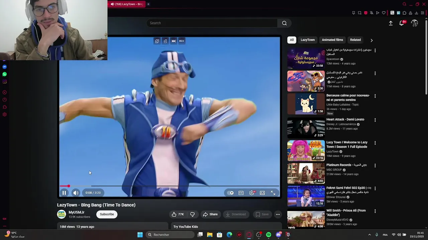Click the Share button
The image size is (428, 240).
210,214
